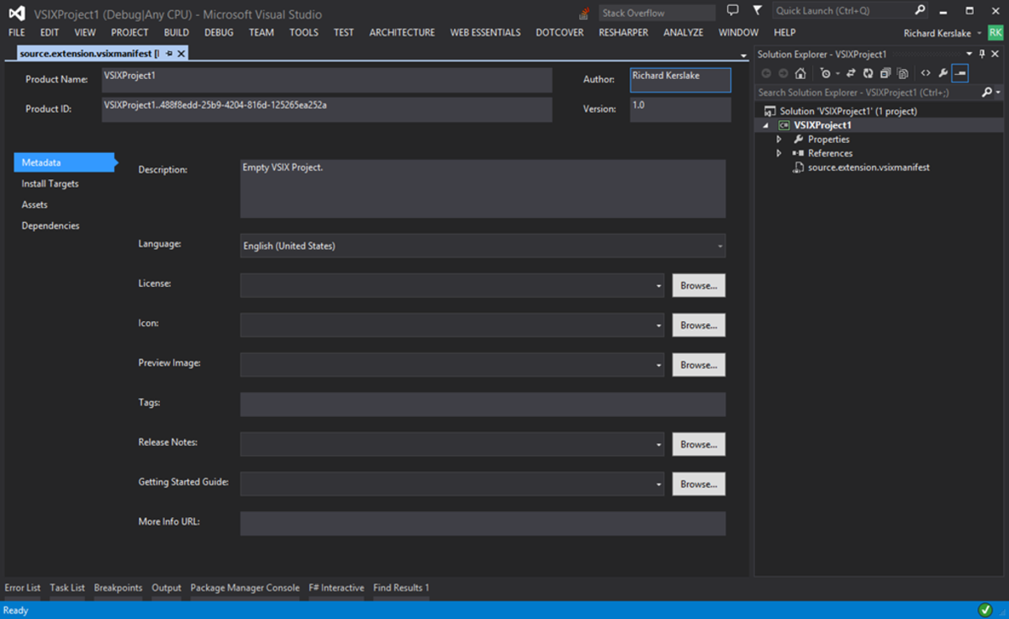
Task: Expand the References tree node
Action: 779,153
